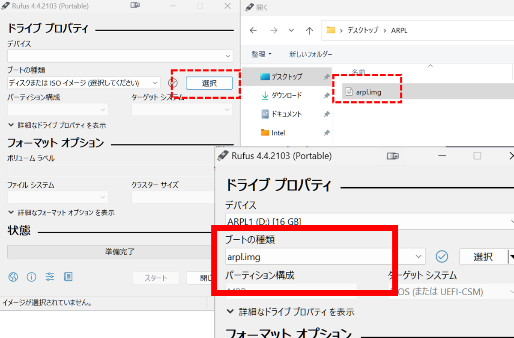Click the ボリューム ラベル input field
The width and height of the screenshot is (514, 338).
[111, 171]
